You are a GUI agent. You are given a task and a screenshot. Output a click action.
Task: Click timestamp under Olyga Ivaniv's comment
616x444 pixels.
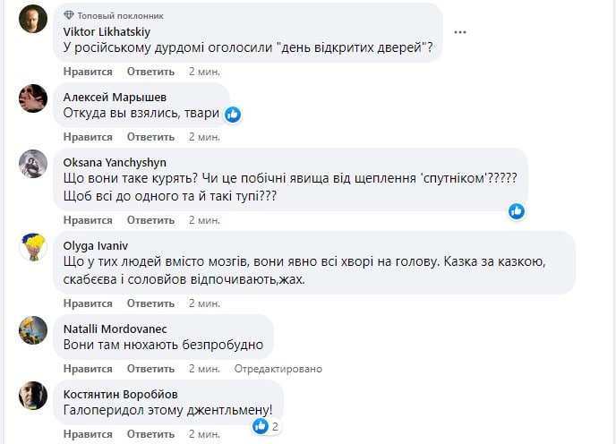(204, 303)
